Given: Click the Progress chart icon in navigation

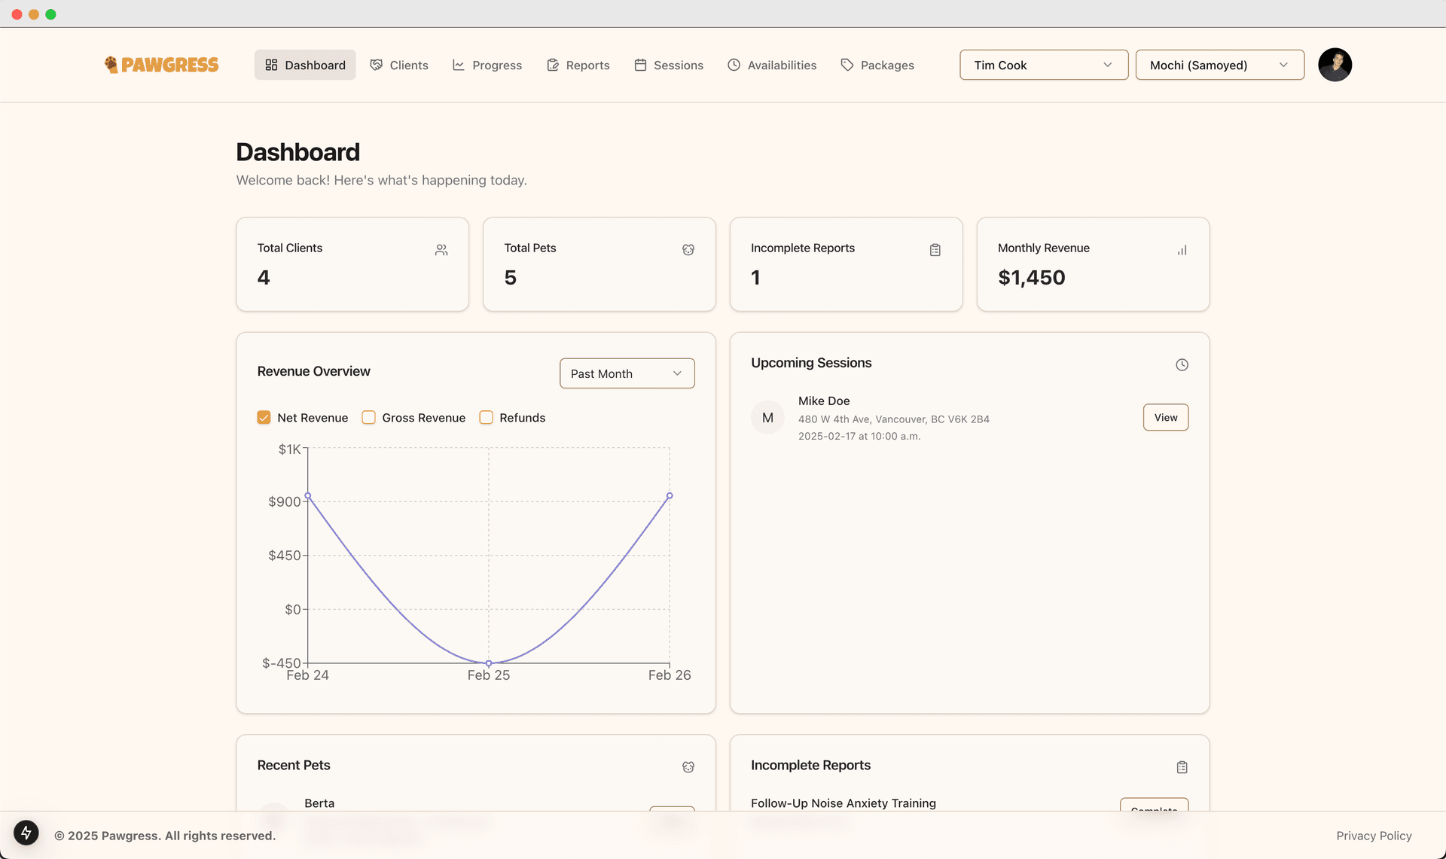Looking at the screenshot, I should coord(457,65).
